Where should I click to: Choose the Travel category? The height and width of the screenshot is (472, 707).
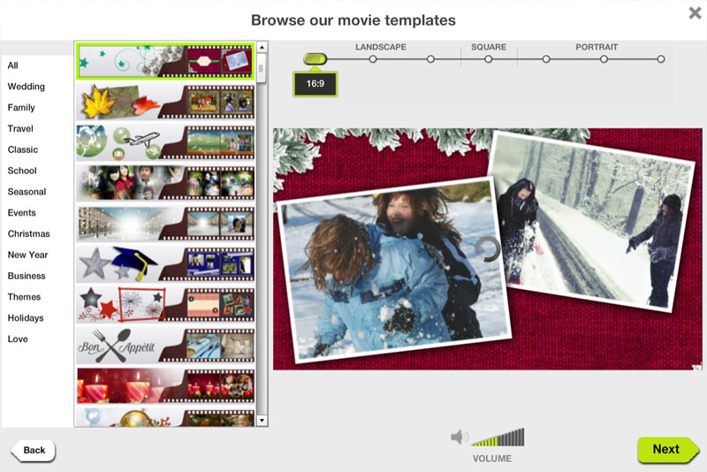20,128
